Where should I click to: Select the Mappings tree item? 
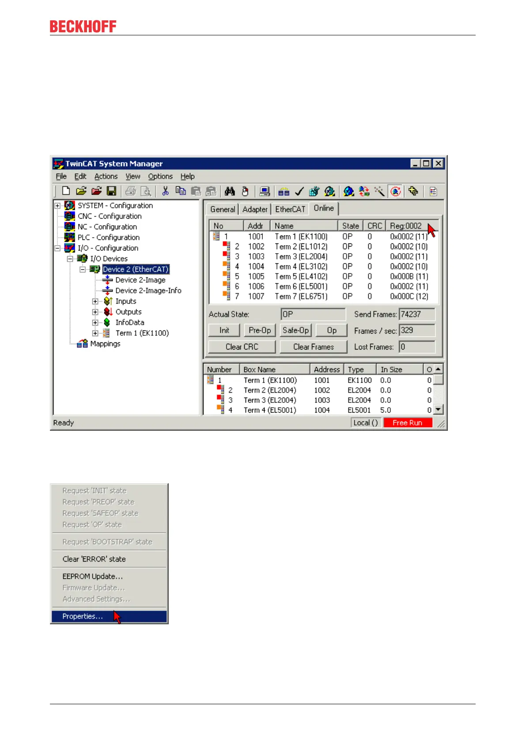point(105,344)
